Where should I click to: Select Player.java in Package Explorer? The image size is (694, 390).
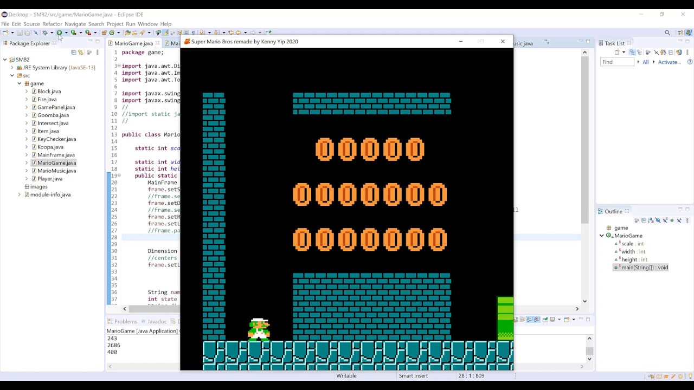point(50,179)
